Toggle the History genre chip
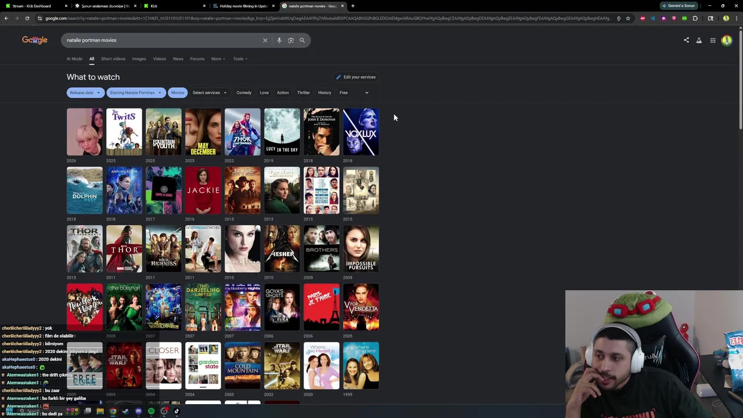Screen dimensions: 743x418 tap(324, 92)
